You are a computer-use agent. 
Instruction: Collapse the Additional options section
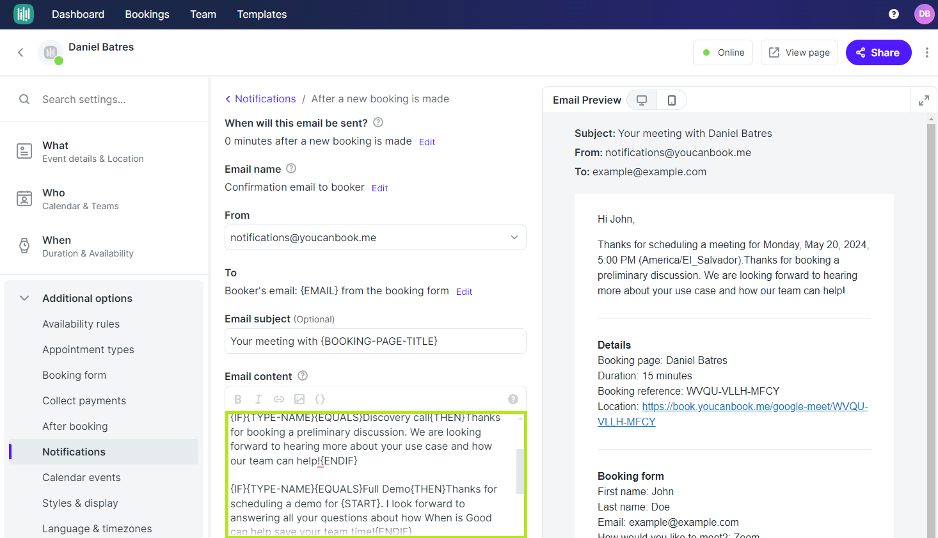(24, 298)
